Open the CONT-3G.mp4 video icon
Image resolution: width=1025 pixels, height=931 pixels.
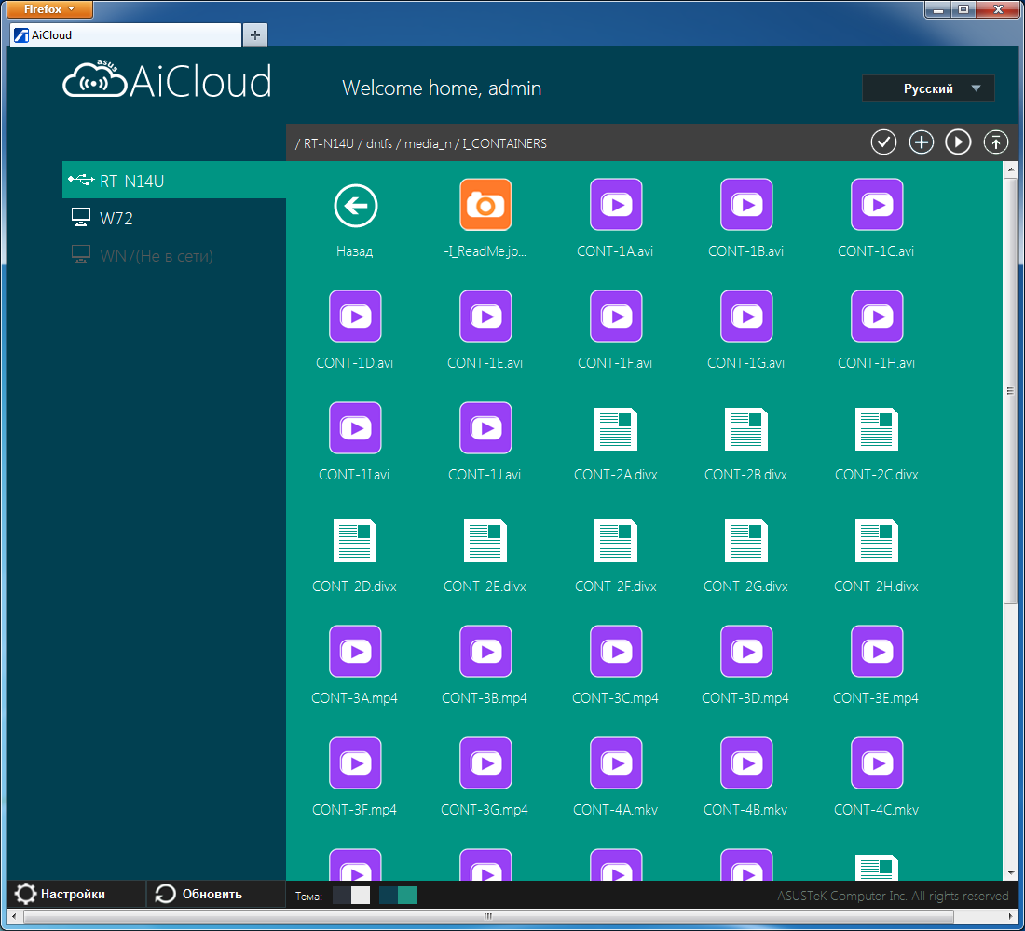pyautogui.click(x=485, y=763)
